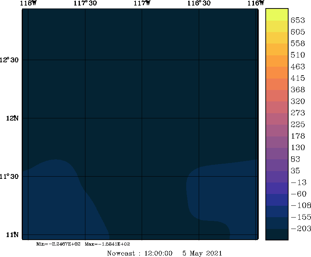
Task: Click the 35 colorbar label
Action: coord(295,171)
